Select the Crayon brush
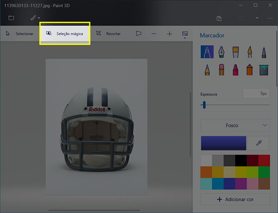Image resolution: width=278 pixels, height=213 pixels. 235,70
